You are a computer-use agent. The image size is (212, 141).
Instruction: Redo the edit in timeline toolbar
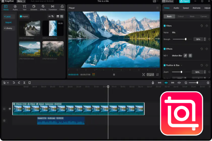coord(19,82)
